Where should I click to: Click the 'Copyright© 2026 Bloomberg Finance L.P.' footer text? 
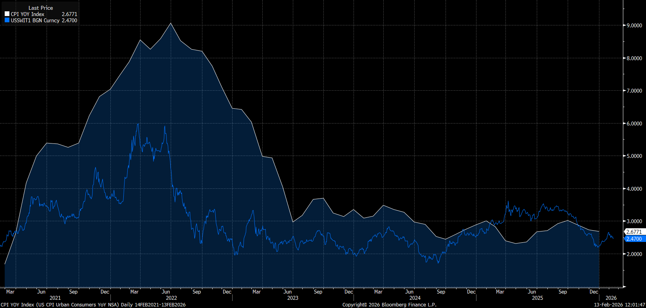[390, 304]
